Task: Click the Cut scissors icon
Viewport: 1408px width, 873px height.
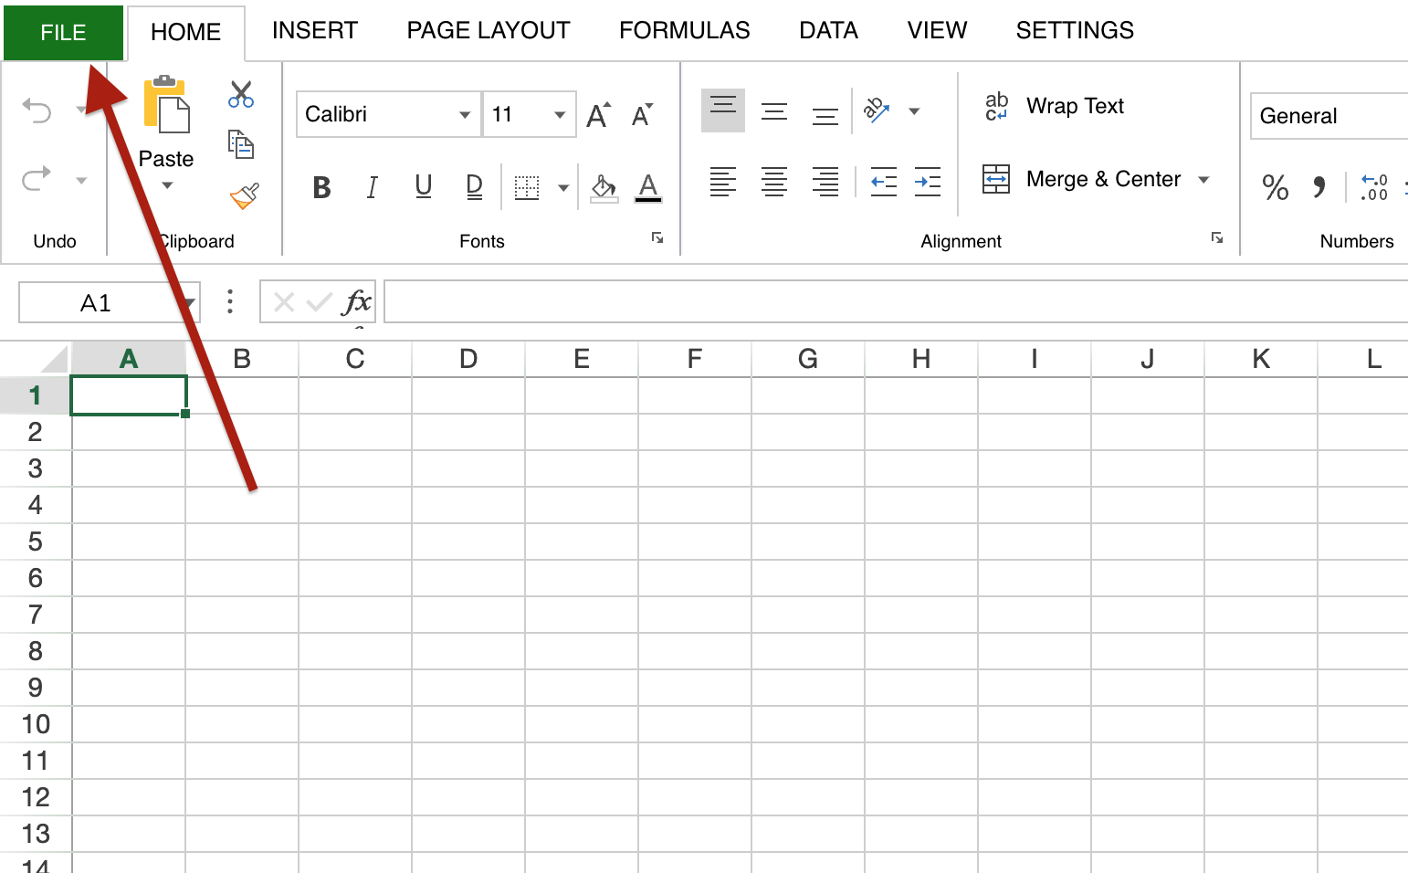Action: click(x=241, y=94)
